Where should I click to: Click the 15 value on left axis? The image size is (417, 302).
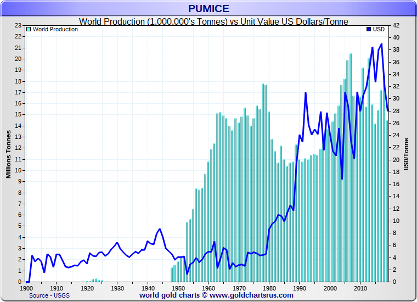(18, 115)
